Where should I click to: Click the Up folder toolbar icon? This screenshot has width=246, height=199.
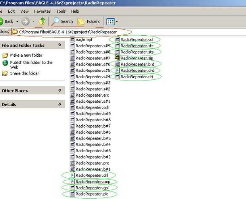(42, 21)
